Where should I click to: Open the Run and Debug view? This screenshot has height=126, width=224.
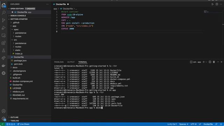click(3, 28)
